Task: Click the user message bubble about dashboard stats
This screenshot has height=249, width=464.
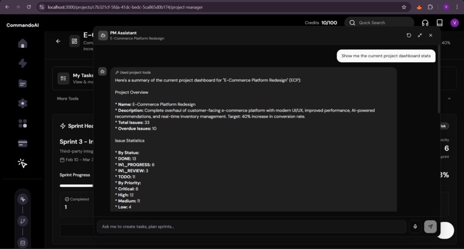Action: (386, 56)
